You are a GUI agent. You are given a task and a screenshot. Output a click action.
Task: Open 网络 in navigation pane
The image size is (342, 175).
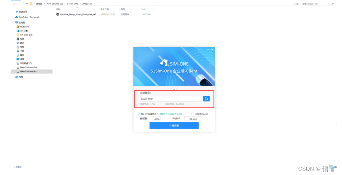[21, 77]
